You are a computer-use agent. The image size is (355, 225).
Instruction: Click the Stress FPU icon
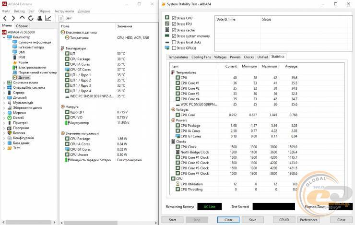(x=167, y=24)
